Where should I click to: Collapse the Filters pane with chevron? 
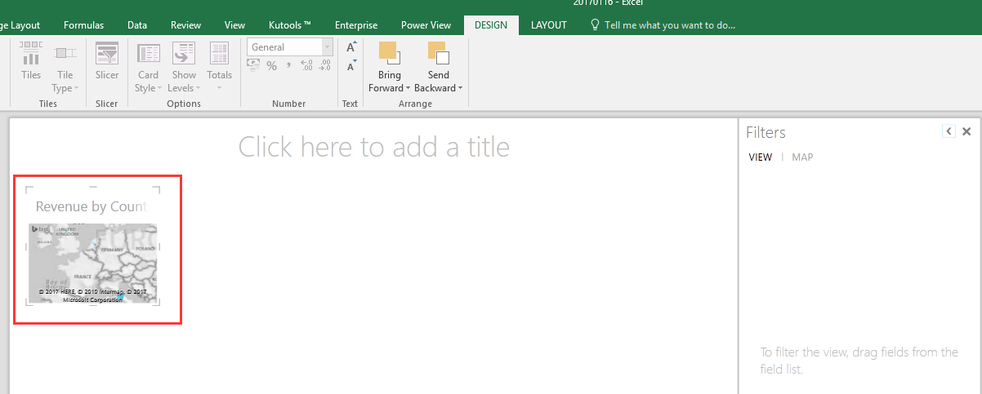949,131
